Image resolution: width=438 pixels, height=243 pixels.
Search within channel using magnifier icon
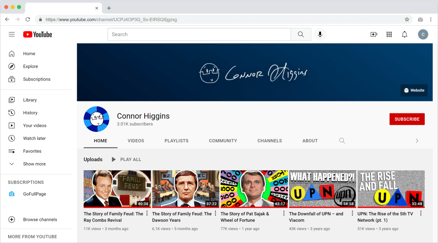pos(342,141)
